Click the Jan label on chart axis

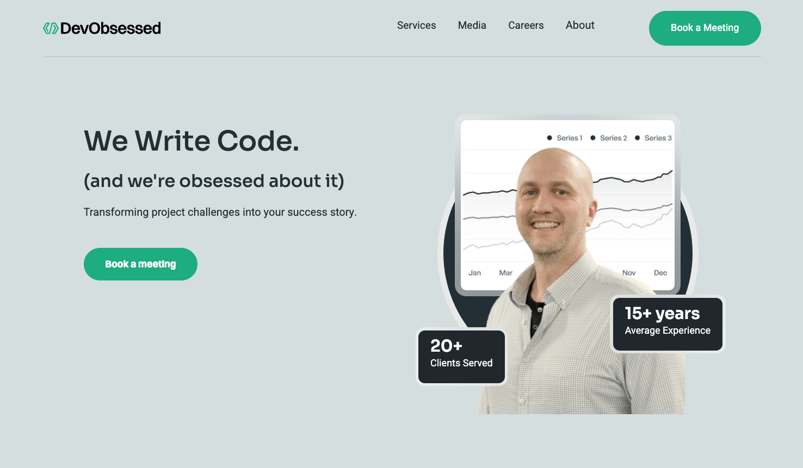pos(475,273)
